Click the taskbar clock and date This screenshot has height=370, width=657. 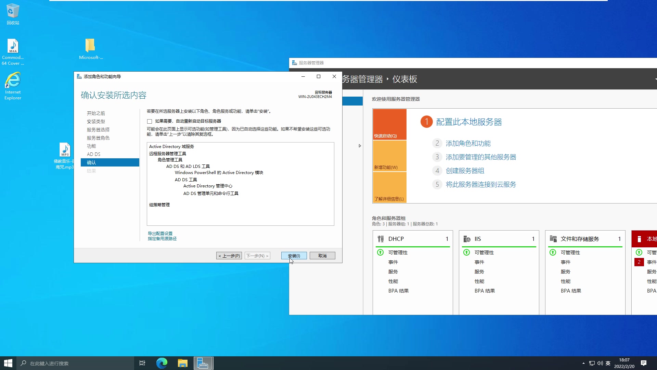624,363
